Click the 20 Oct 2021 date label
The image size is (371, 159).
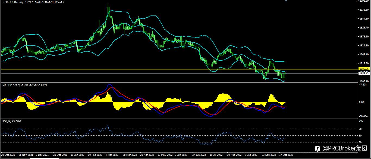8,155
